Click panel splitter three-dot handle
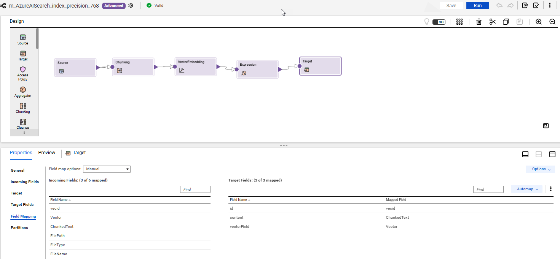This screenshot has height=259, width=560. tap(284, 145)
